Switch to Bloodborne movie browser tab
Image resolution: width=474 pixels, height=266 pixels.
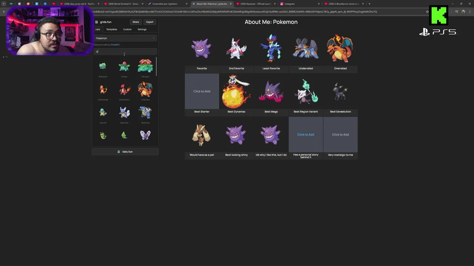point(344,4)
